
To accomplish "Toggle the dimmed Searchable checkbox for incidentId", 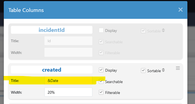I will [101, 42].
